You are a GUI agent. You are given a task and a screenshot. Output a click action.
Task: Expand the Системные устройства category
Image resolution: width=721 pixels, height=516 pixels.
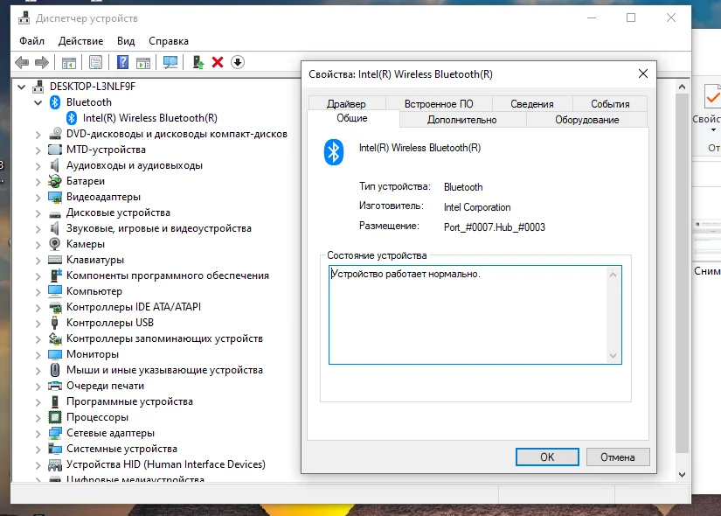point(38,449)
